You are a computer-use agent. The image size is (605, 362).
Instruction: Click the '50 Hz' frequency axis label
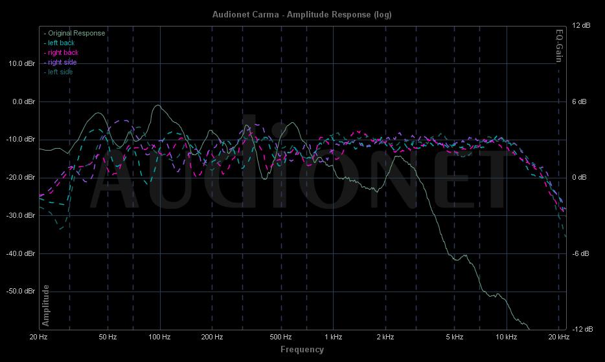click(x=108, y=337)
